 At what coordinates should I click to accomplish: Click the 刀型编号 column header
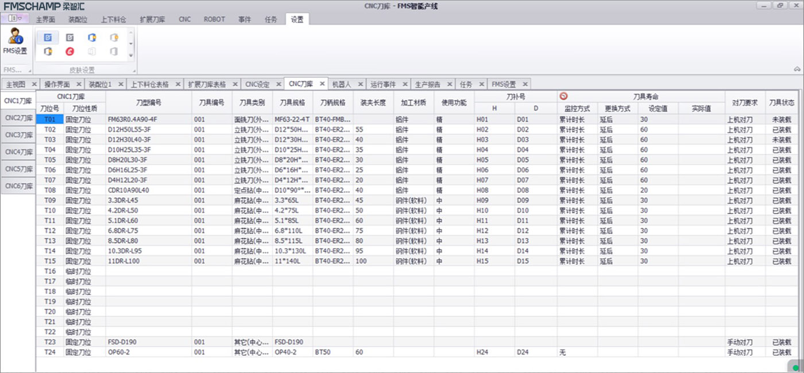point(148,103)
